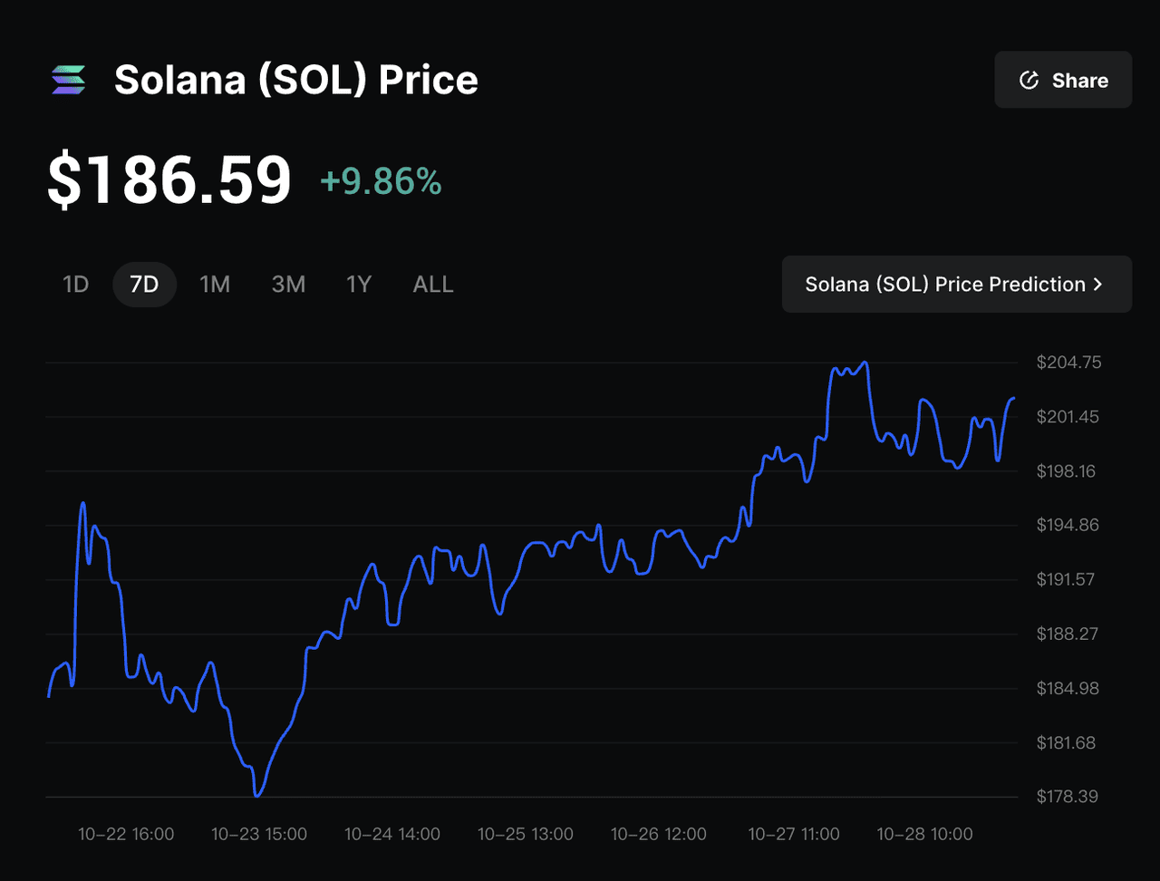Screen dimensions: 1160x881
Task: Select the 1Y time range
Action: click(x=359, y=284)
